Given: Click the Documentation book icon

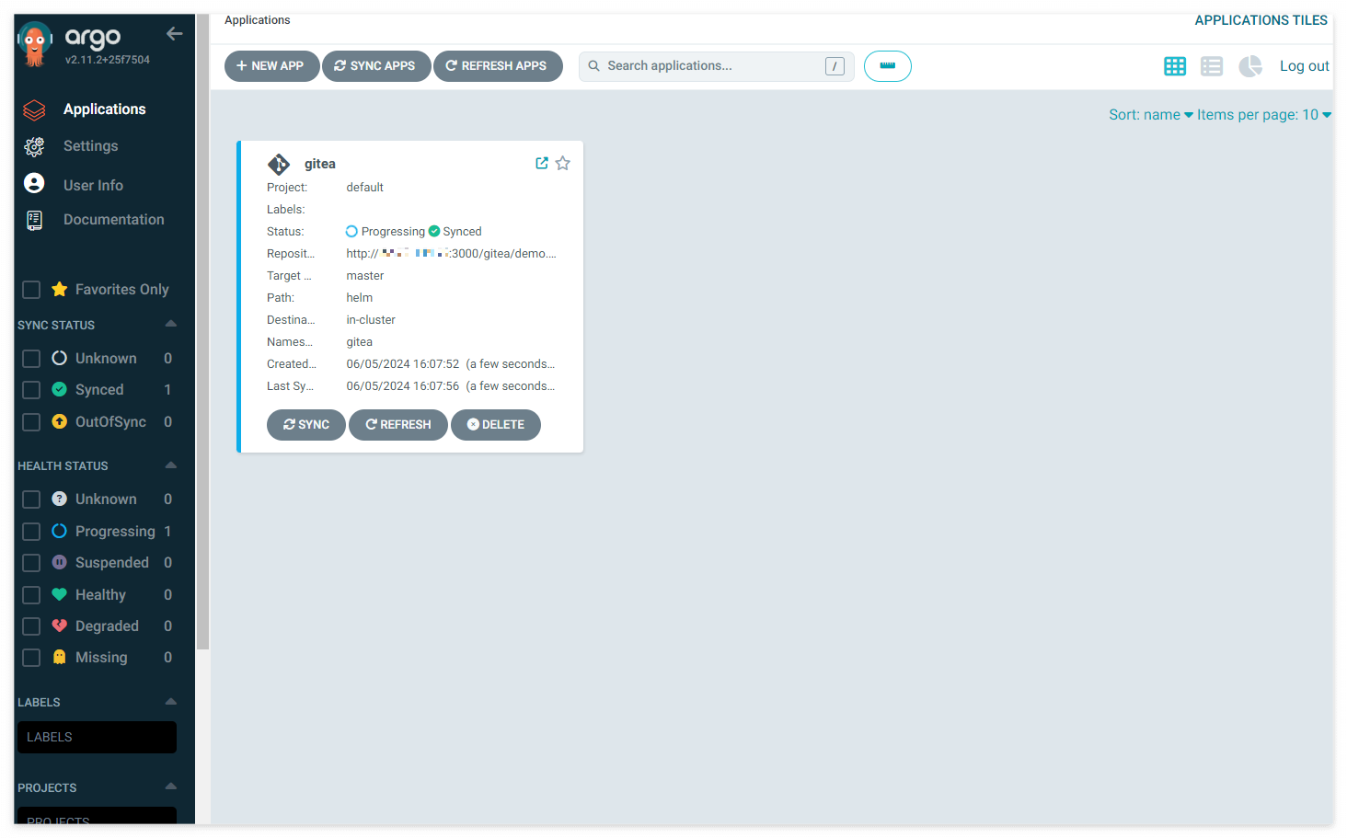Looking at the screenshot, I should (34, 220).
